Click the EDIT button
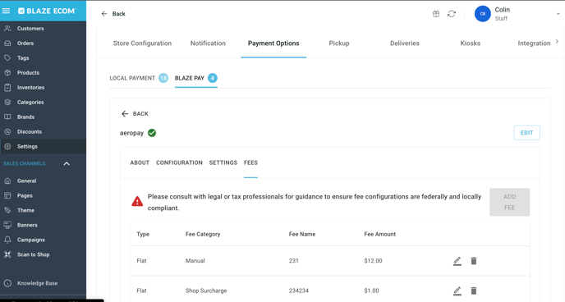 [x=526, y=133]
